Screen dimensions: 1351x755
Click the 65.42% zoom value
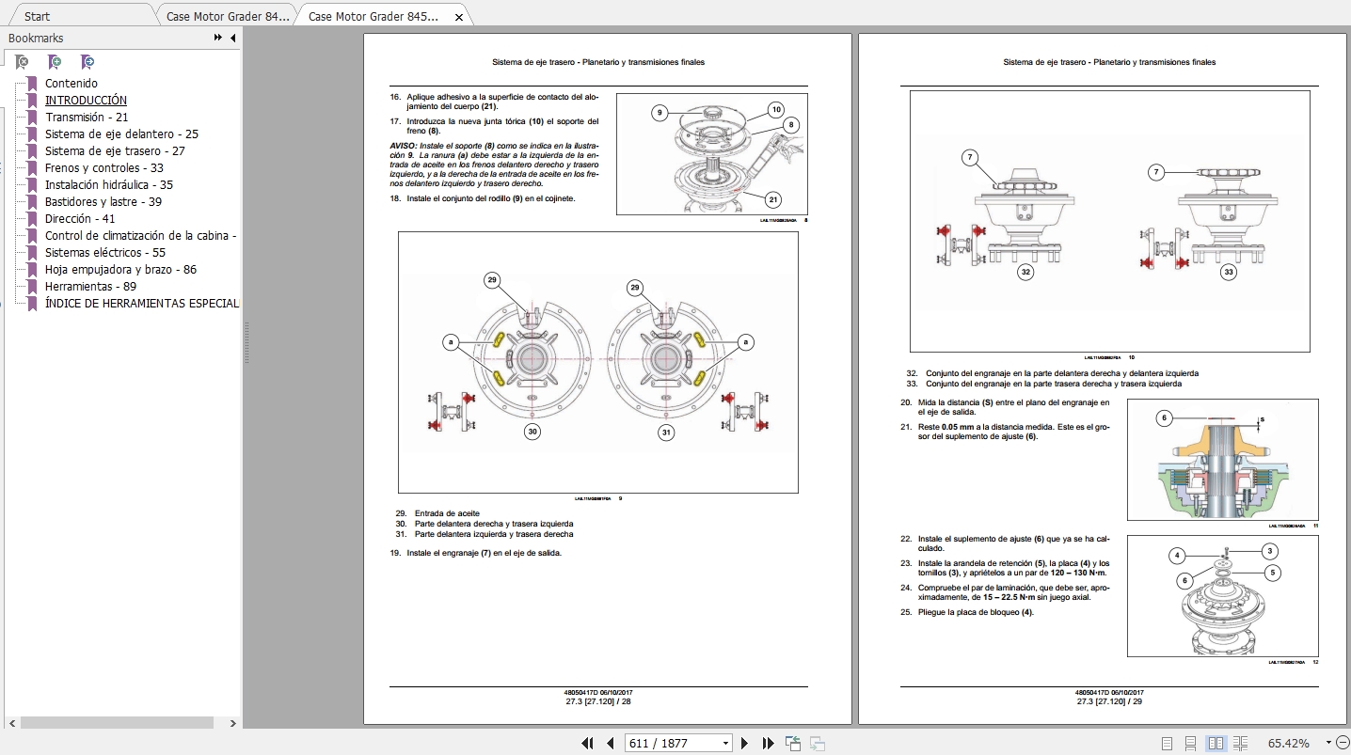tap(1288, 743)
